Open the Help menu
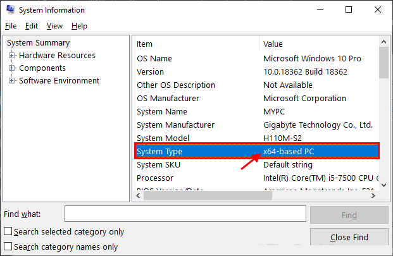Image resolution: width=393 pixels, height=256 pixels. click(79, 26)
